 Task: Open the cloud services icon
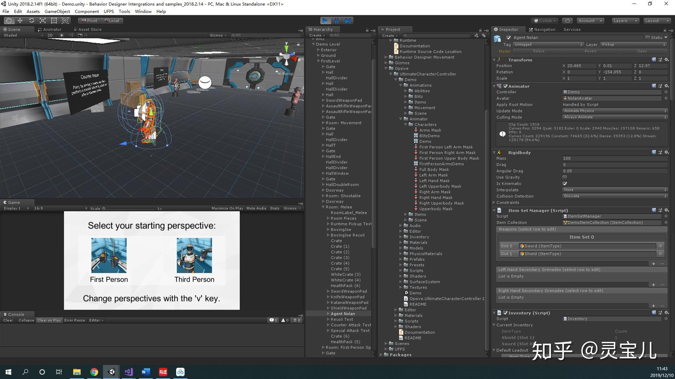click(x=567, y=21)
